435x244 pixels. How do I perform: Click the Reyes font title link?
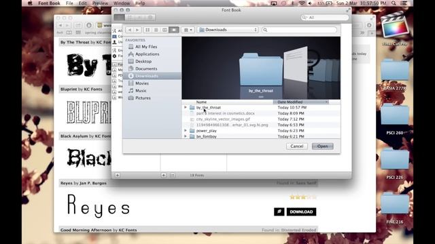[67, 183]
